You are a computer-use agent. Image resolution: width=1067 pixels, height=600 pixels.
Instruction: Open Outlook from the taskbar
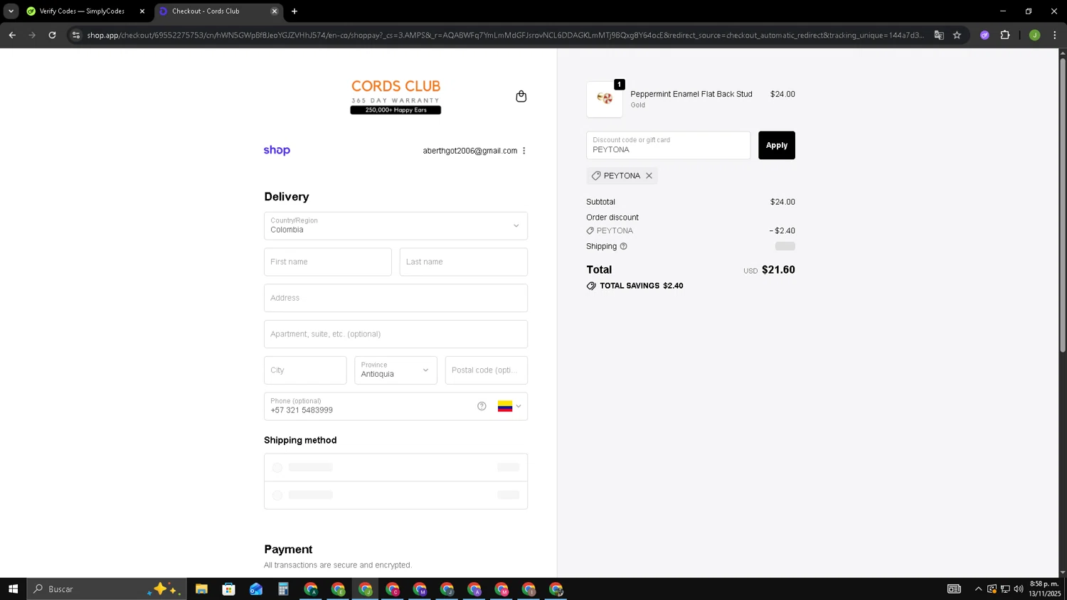(x=256, y=589)
